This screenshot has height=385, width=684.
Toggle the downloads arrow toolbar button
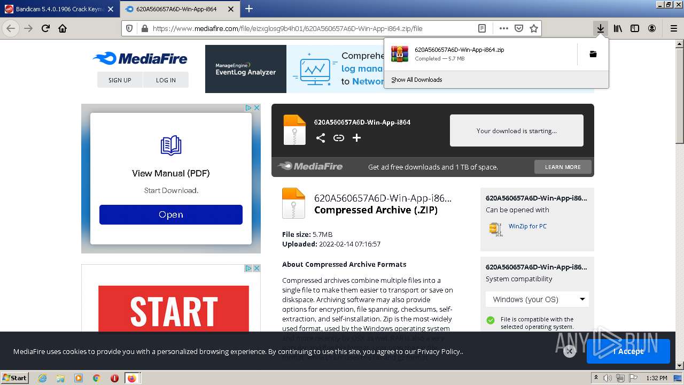point(601,28)
